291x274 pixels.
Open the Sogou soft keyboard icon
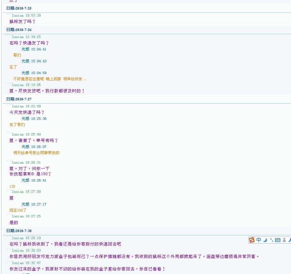[278, 240]
